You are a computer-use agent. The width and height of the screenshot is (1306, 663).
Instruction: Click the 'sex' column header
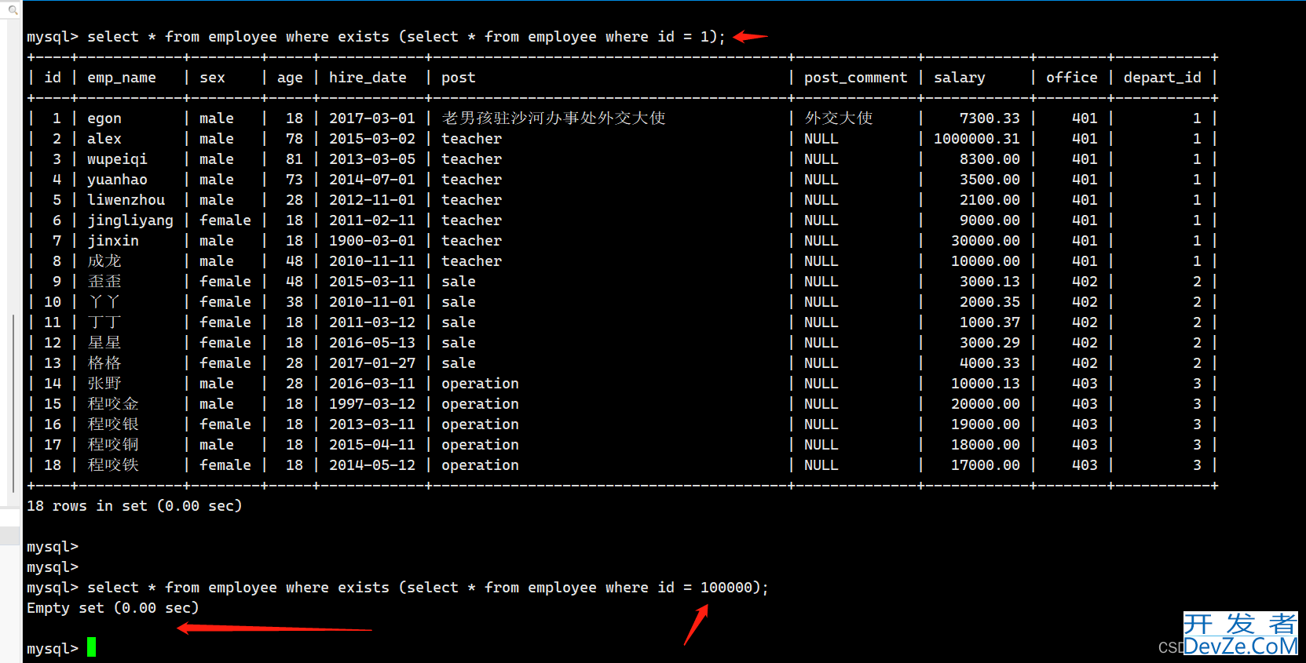click(x=212, y=78)
